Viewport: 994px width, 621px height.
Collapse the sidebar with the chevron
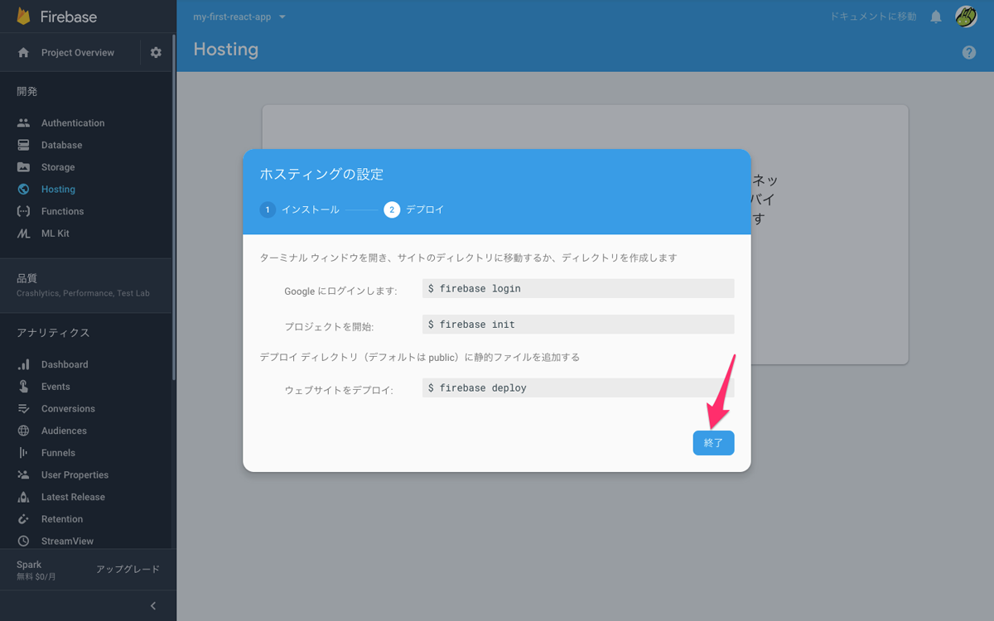(x=153, y=605)
